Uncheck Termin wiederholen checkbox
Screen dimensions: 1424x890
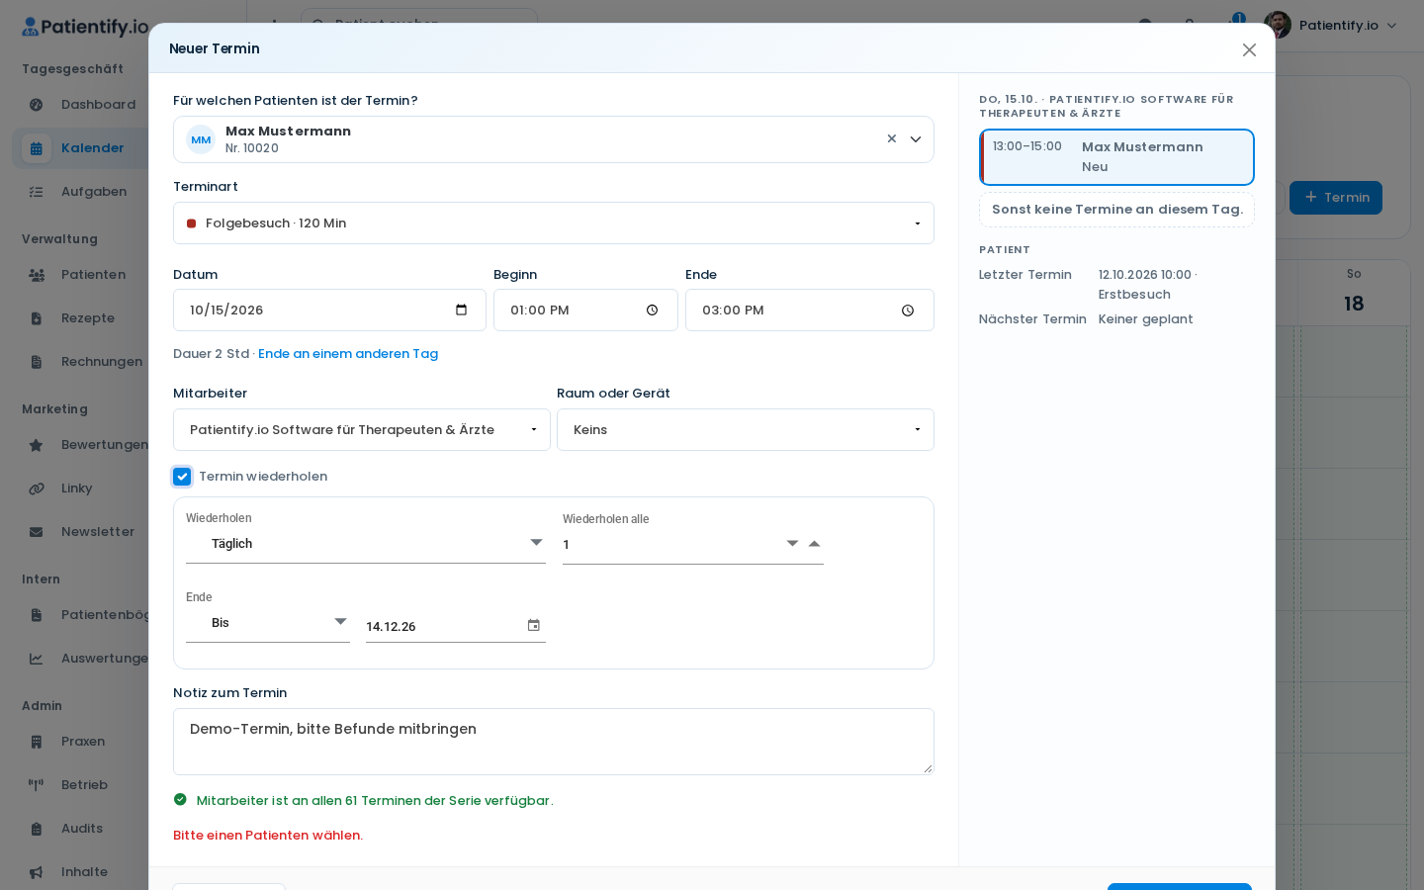182,477
